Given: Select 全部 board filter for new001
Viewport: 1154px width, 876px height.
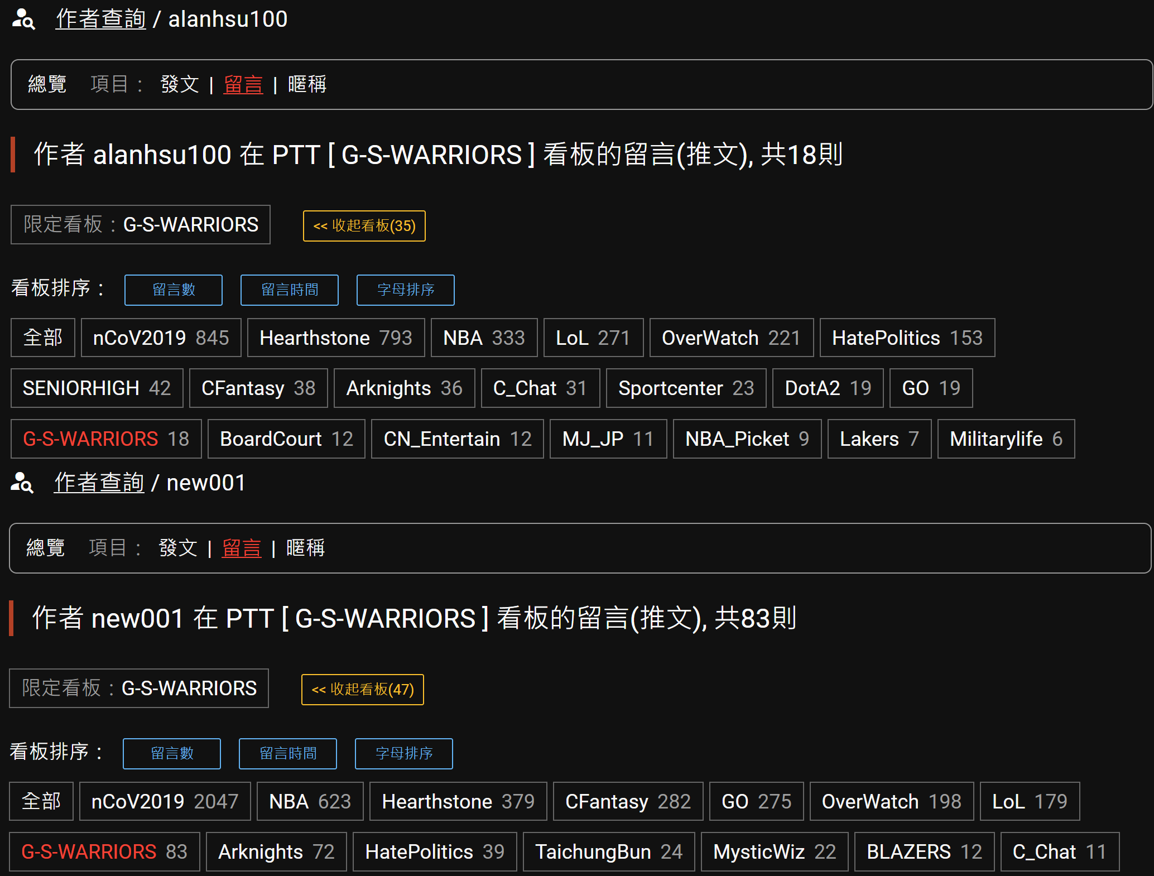Looking at the screenshot, I should (41, 801).
